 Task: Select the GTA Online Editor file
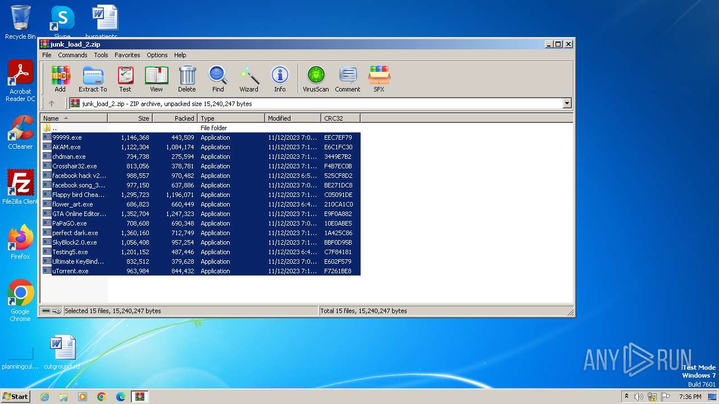[201, 214]
